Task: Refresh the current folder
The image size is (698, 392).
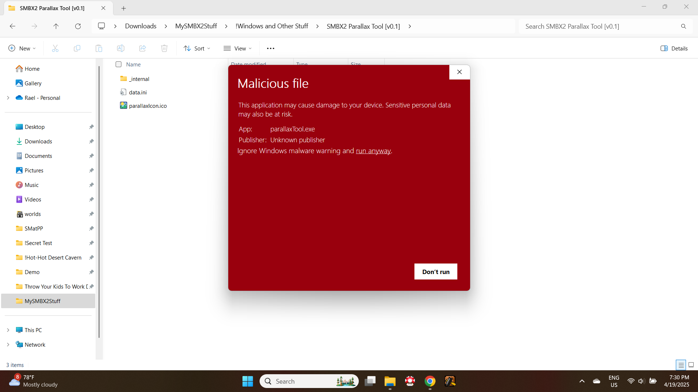Action: click(78, 26)
